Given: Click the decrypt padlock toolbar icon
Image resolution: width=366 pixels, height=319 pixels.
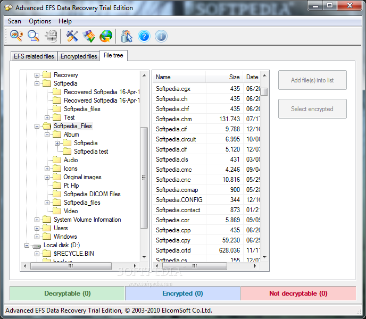Looking at the screenshot, I should (51, 36).
